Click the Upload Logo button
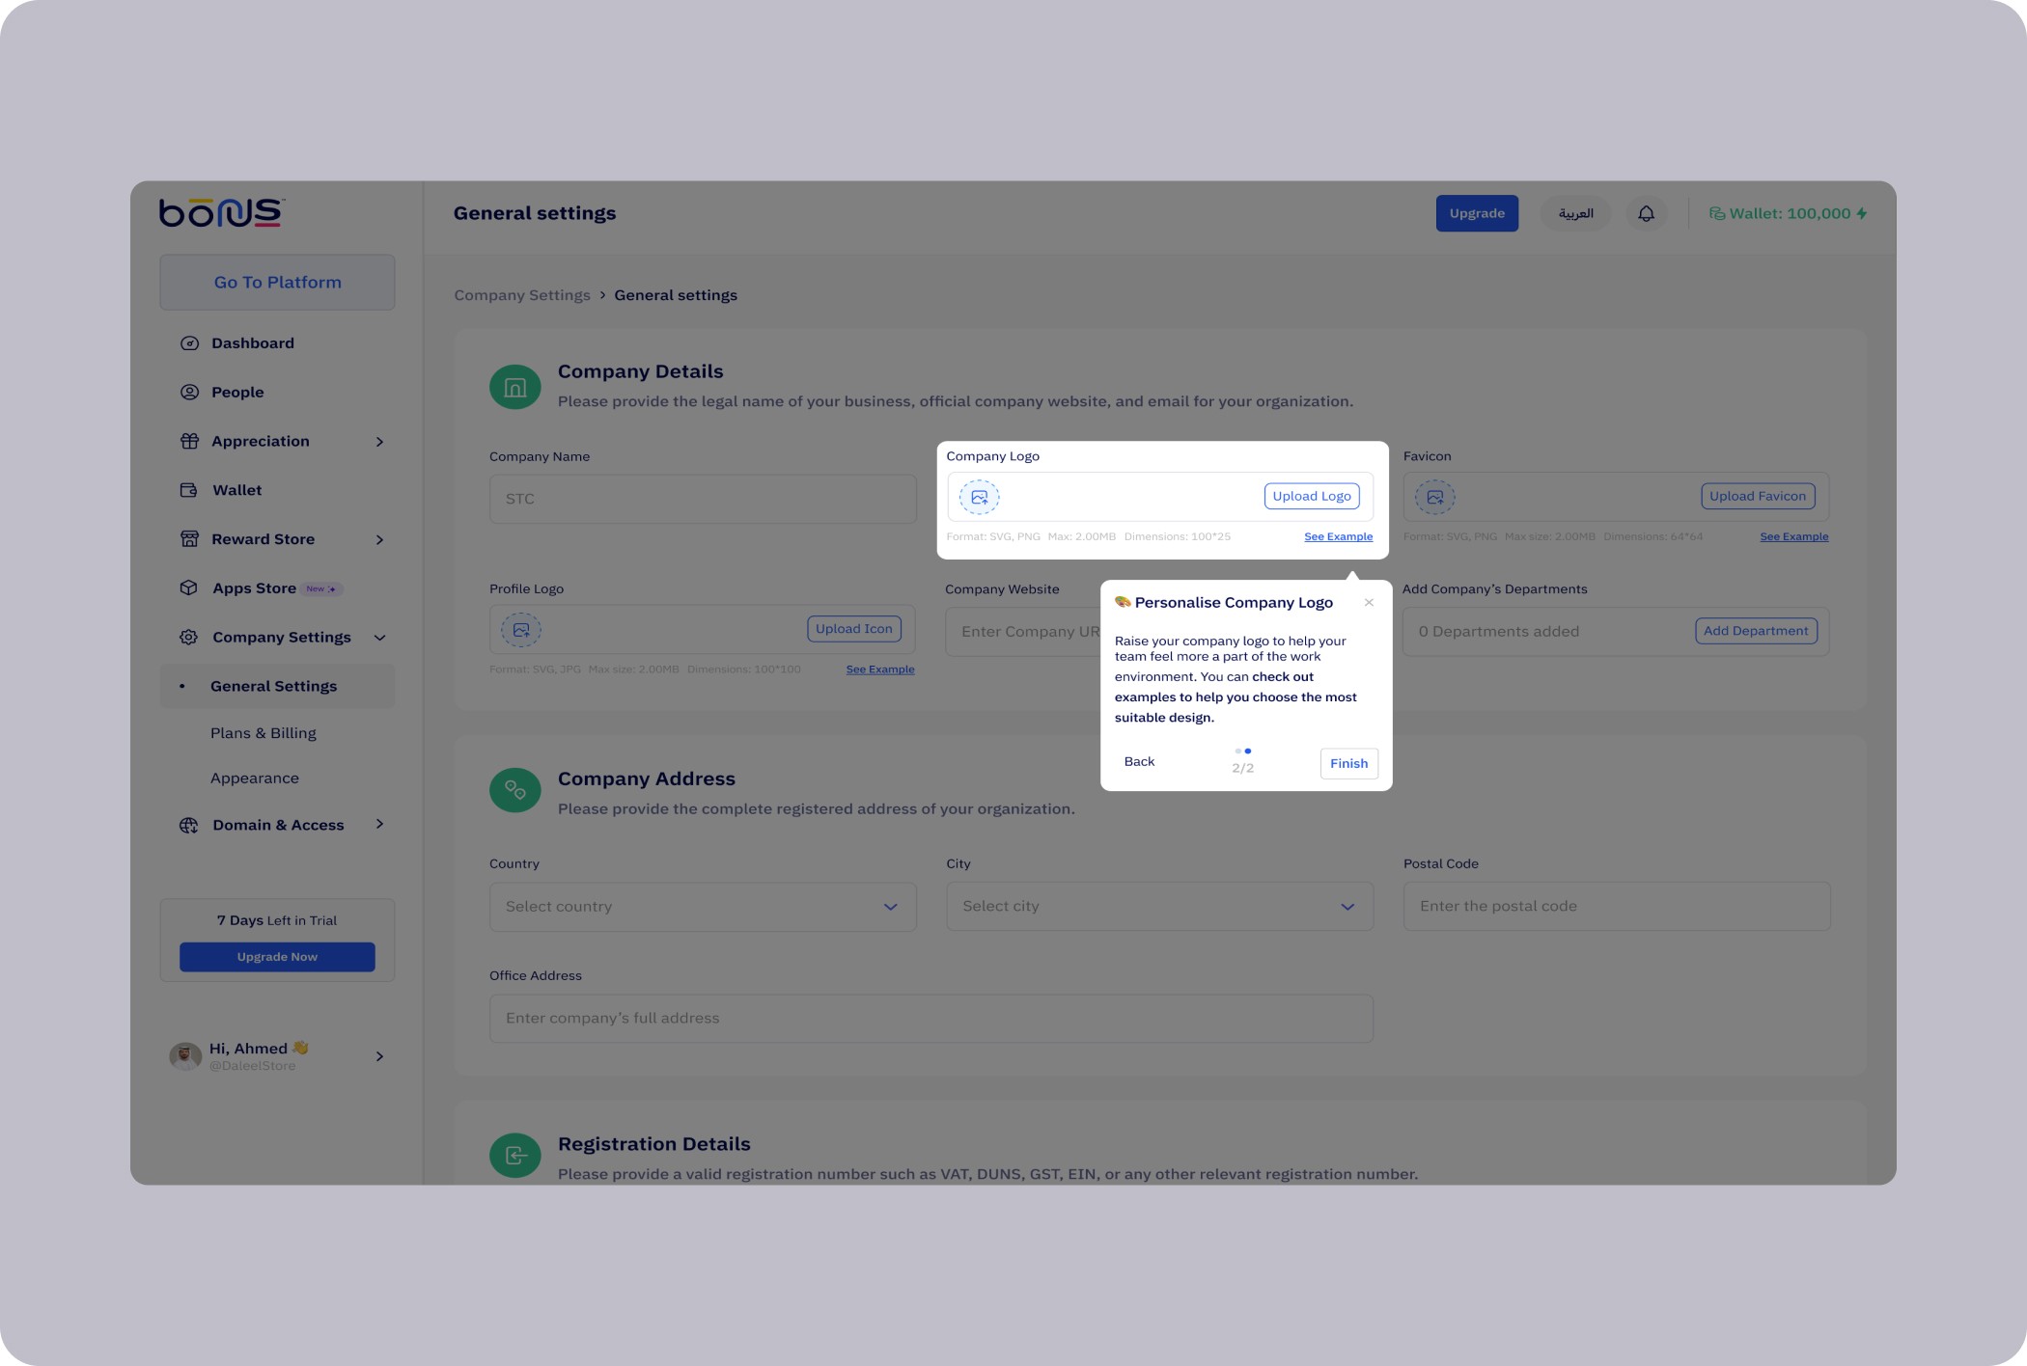 pos(1311,496)
